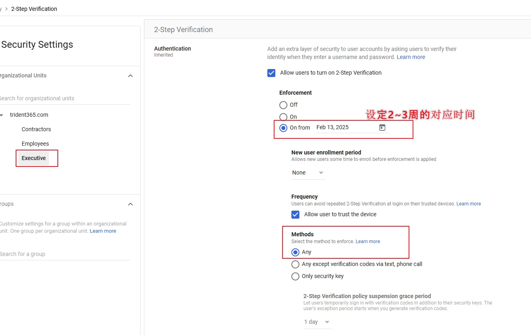Click the Search for organizational units field
Screen dimensions: 531x335
64,98
